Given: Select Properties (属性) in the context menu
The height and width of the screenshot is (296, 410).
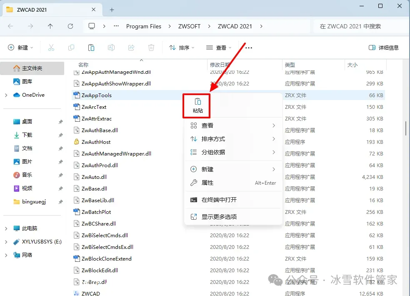Looking at the screenshot, I should click(x=233, y=183).
